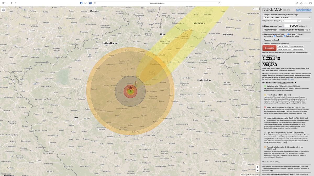314x176 pixels.
Task: Toggle Safari sidebar button
Action: click(x=3, y=3)
